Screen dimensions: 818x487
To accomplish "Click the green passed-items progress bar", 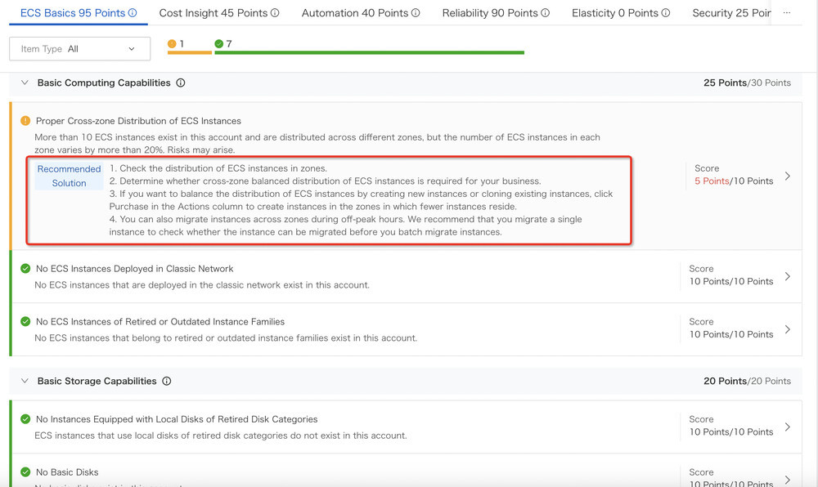I will coord(369,53).
